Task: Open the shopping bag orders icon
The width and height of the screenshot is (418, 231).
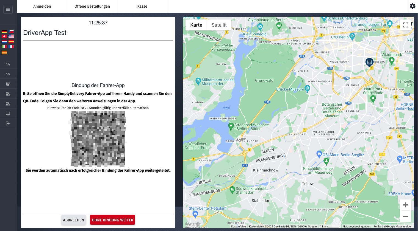Action: coord(8,84)
